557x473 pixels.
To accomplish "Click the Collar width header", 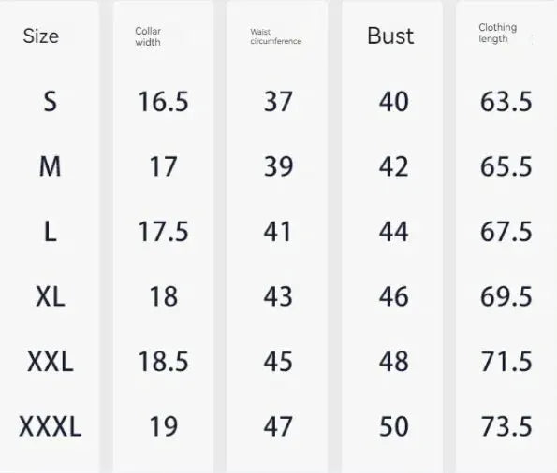I will [x=148, y=36].
